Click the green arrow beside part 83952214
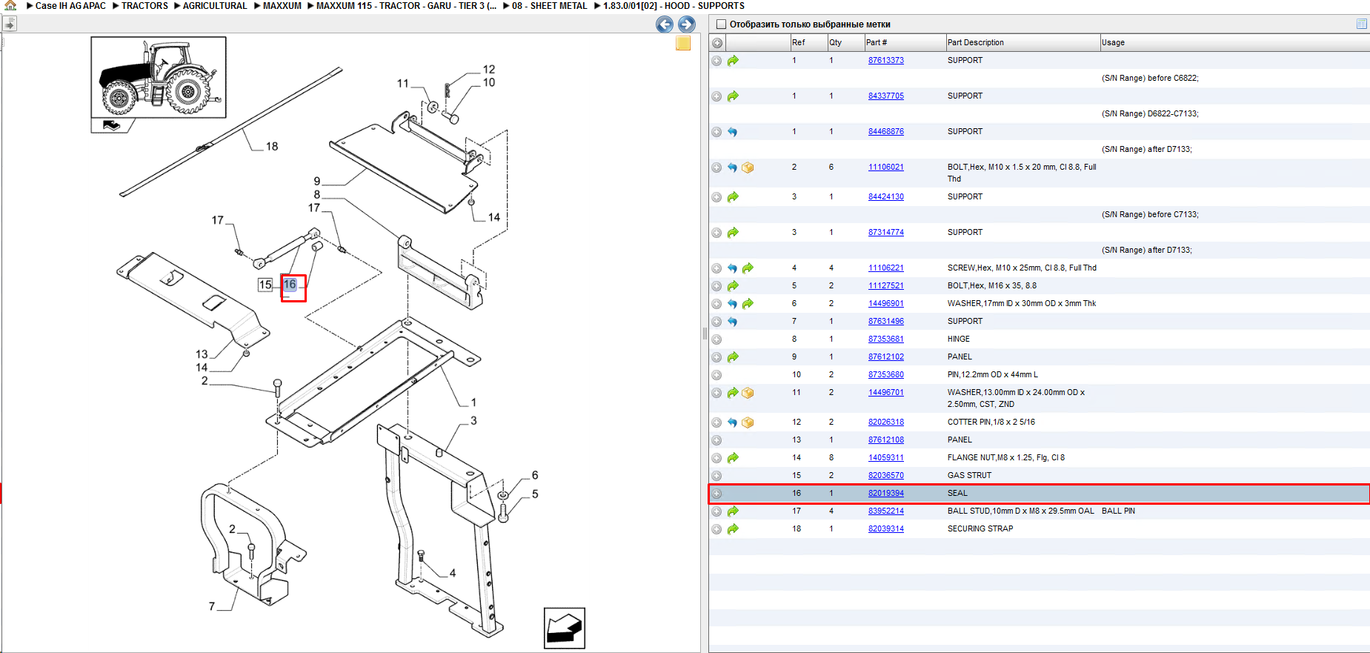 tap(733, 511)
